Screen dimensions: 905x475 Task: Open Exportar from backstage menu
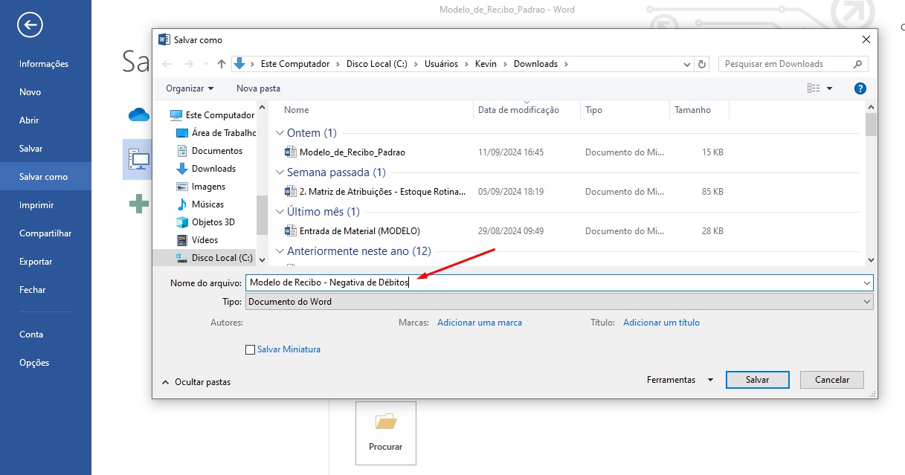(36, 262)
